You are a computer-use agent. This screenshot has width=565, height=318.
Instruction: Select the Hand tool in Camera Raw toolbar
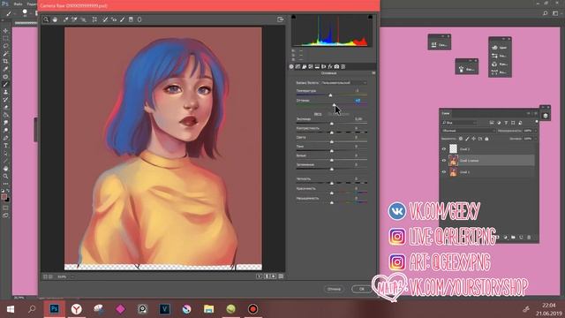[55, 19]
